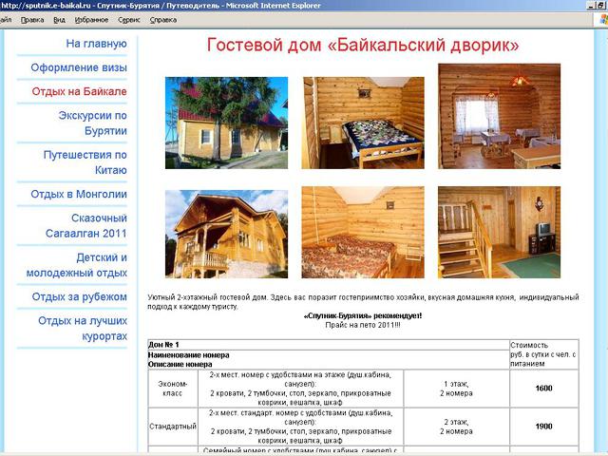The image size is (608, 456).
Task: Open Детский и молодежный отдых link
Action: (x=76, y=265)
